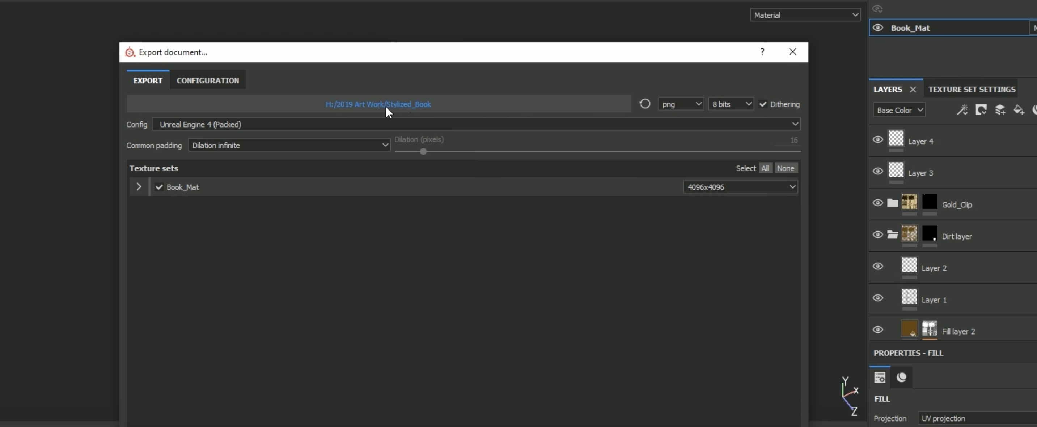Uncheck the Book_Mat texture set checkbox
The image size is (1037, 427).
pos(159,187)
